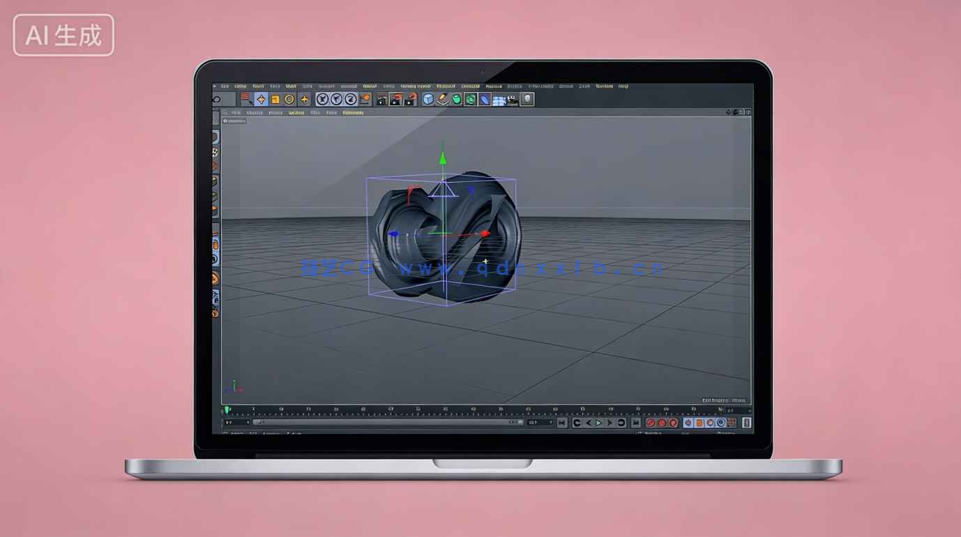Click the Light bulb object icon
The height and width of the screenshot is (537, 961).
pos(527,99)
